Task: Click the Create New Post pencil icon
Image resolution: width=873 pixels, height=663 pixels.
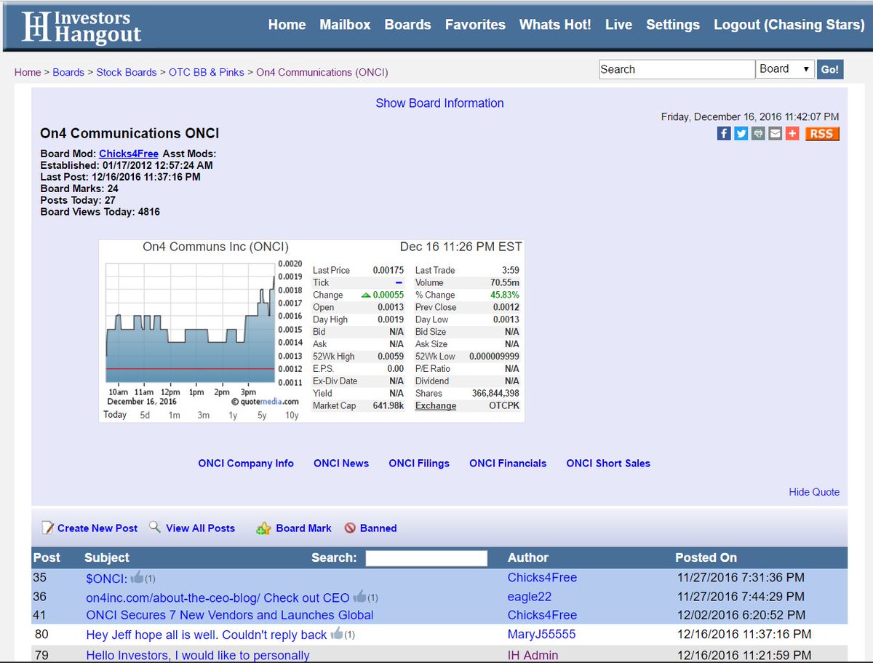Action: pyautogui.click(x=47, y=528)
